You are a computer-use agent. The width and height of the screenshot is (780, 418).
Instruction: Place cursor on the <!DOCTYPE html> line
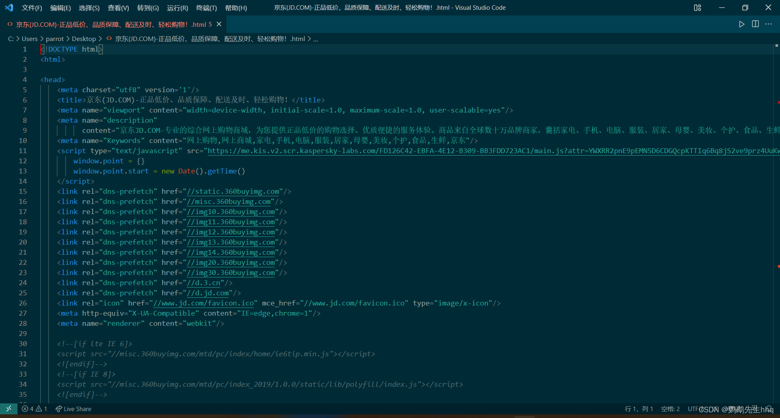coord(71,49)
